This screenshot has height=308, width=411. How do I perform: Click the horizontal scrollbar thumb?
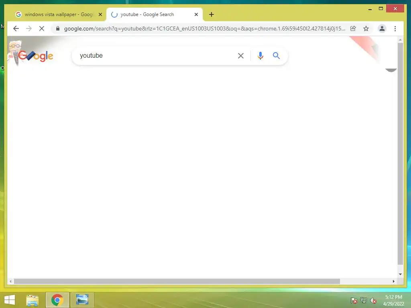tap(177, 281)
